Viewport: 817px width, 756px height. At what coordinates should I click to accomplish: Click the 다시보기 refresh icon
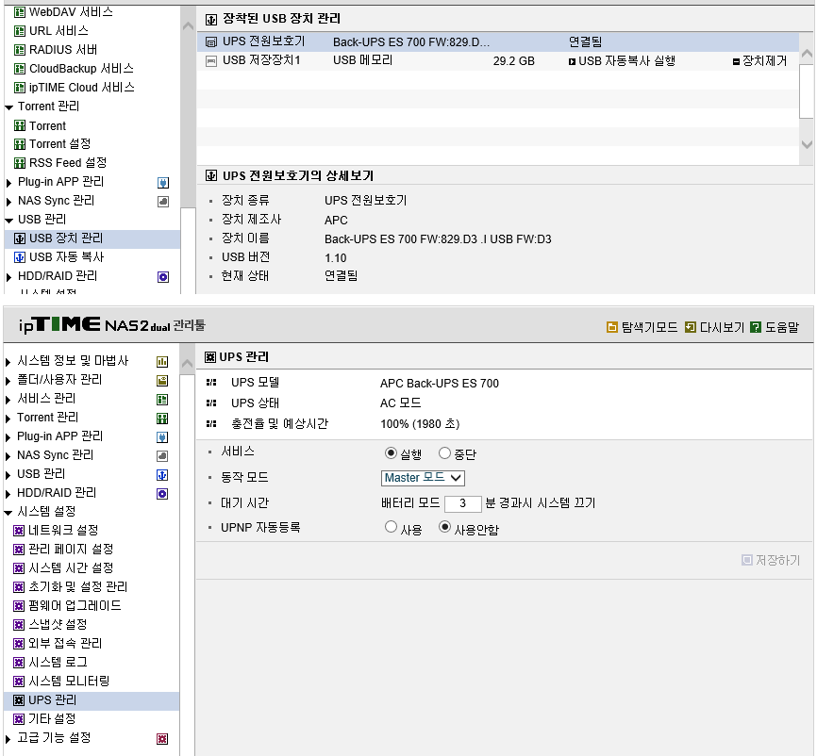click(x=690, y=327)
